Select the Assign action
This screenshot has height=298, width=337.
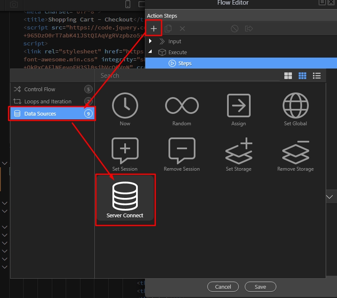coord(238,109)
